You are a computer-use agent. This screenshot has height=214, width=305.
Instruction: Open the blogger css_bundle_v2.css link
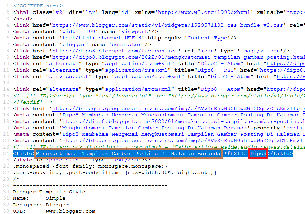tap(167, 25)
